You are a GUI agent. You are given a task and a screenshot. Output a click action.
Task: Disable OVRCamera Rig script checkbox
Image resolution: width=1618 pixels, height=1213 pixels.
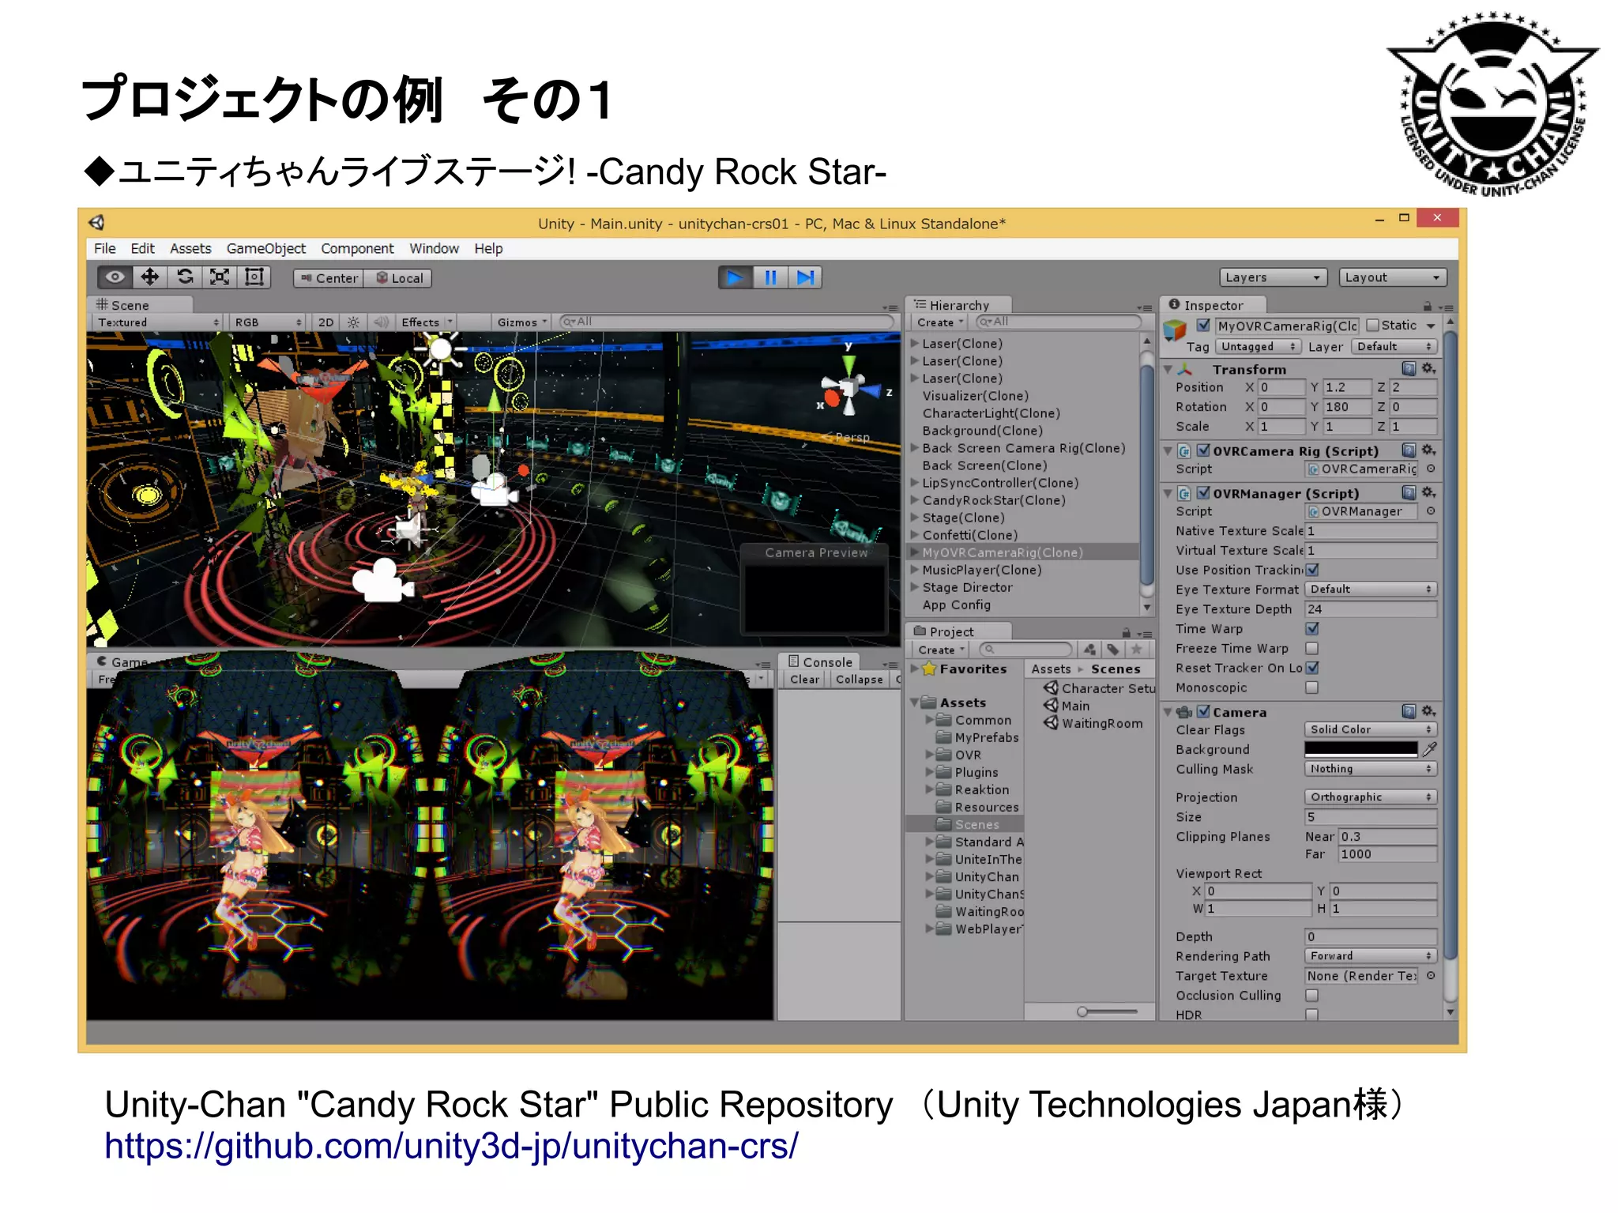tap(1203, 450)
